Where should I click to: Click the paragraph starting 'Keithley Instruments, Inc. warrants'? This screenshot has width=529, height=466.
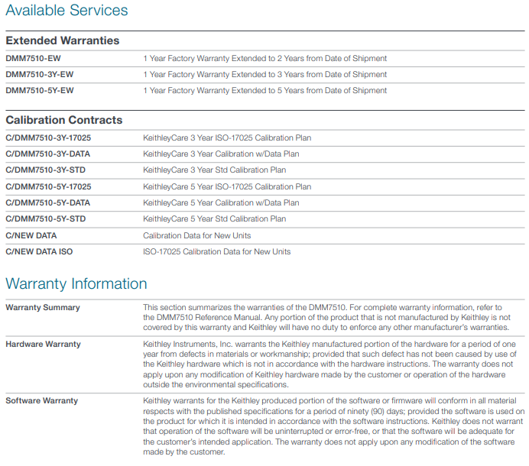[329, 364]
